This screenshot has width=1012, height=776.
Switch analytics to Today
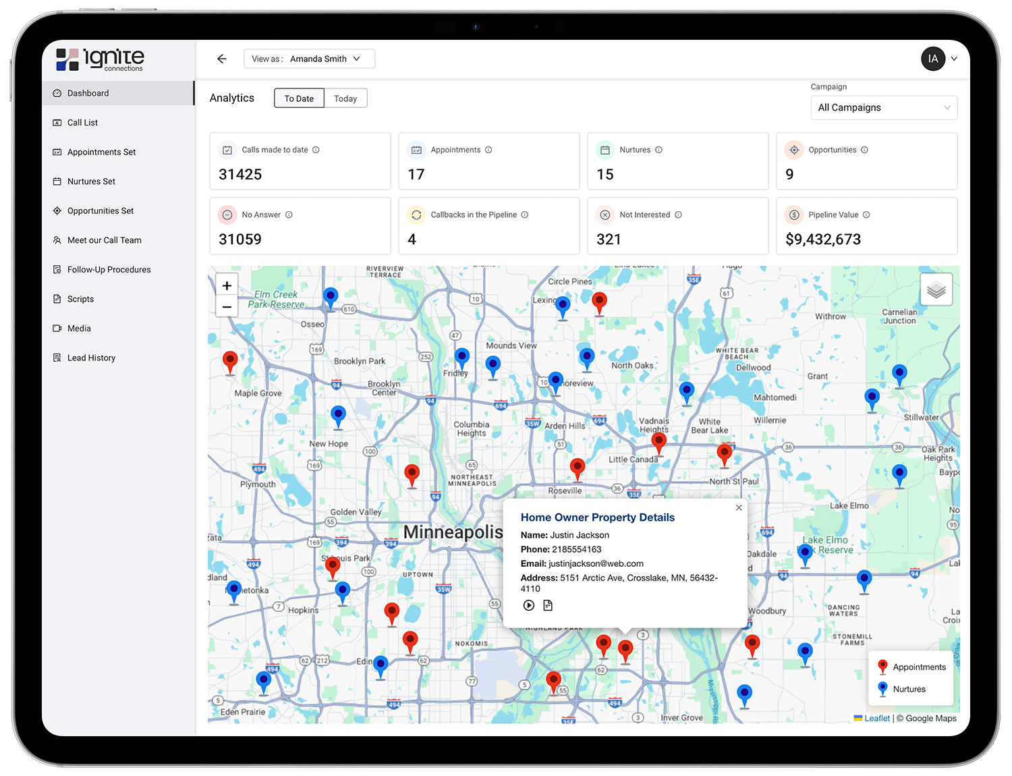click(345, 99)
